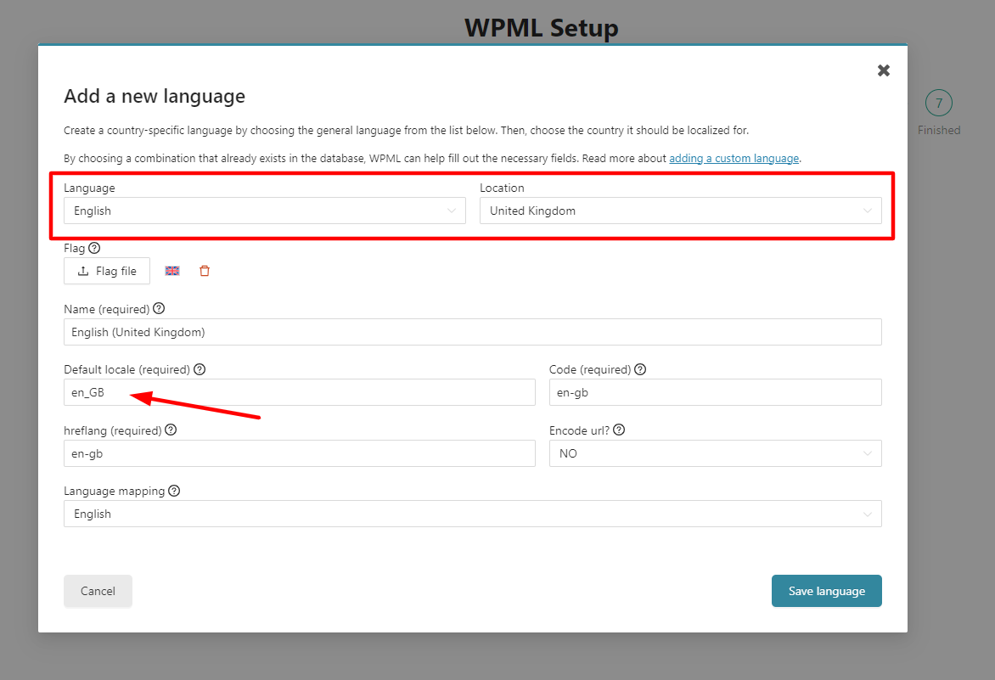Focus the Name input with English (United Kingdom)
The width and height of the screenshot is (995, 680).
pos(473,332)
